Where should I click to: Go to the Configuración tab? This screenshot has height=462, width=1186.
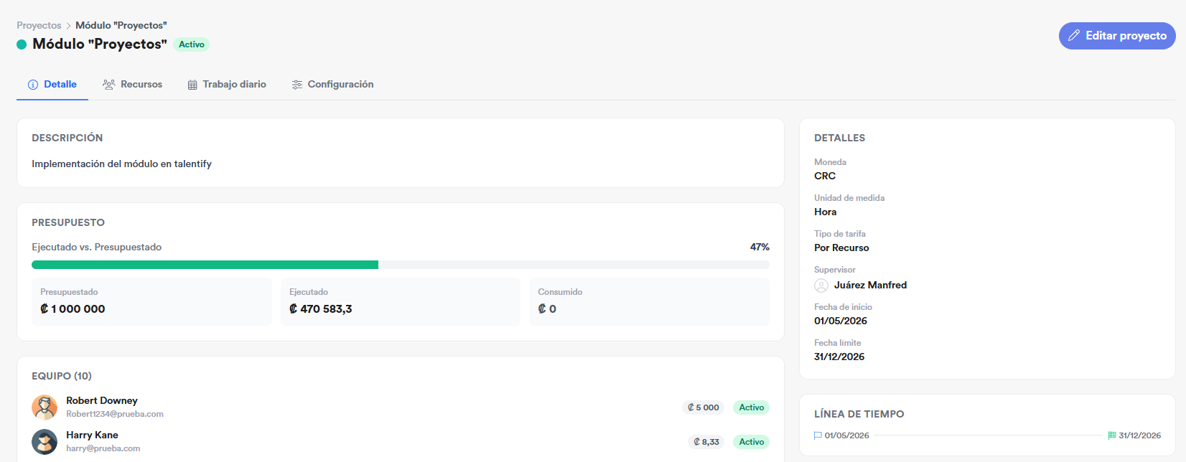pyautogui.click(x=332, y=85)
